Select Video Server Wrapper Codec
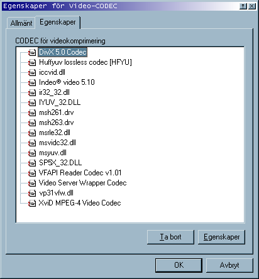The width and height of the screenshot is (259, 279). [82, 183]
